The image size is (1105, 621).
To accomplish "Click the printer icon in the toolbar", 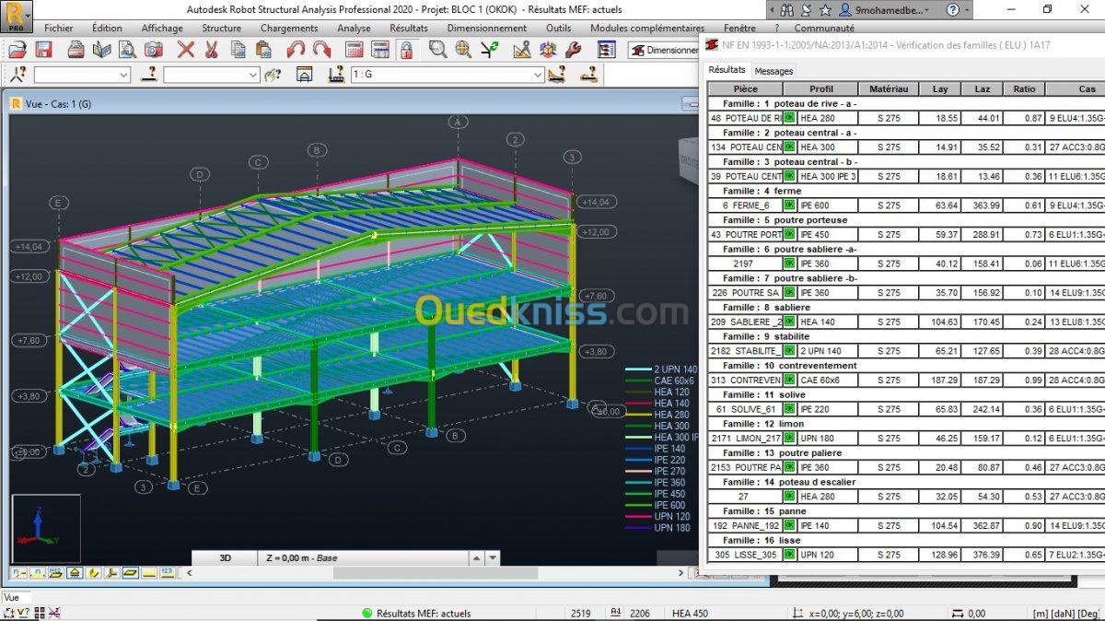I will (x=76, y=50).
